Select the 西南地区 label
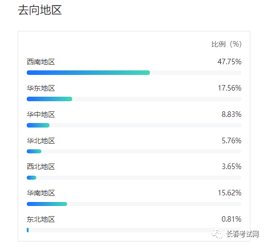 (x=41, y=62)
